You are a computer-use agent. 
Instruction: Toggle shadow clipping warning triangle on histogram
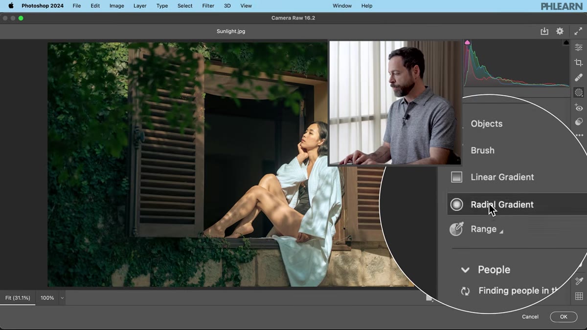[x=467, y=43]
